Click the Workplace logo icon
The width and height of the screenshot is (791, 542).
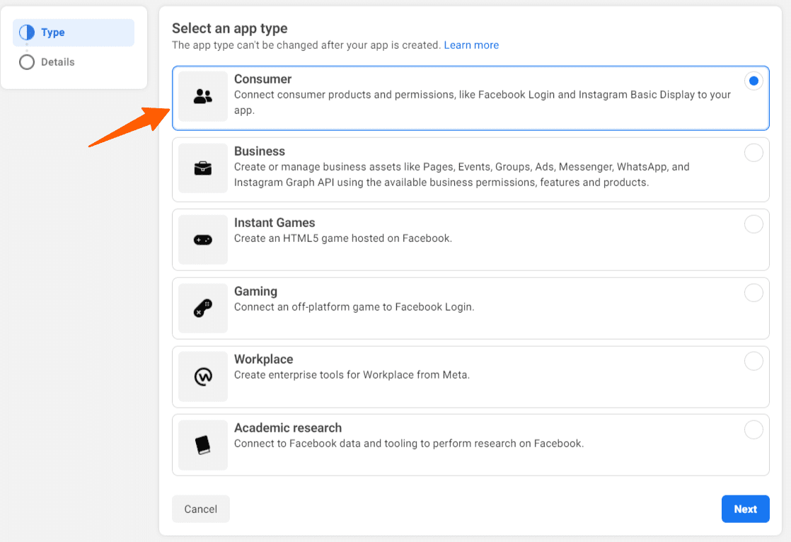203,376
